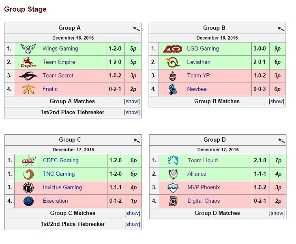Click the TNC Gaming logo
296x244 pixels.
pyautogui.click(x=28, y=174)
